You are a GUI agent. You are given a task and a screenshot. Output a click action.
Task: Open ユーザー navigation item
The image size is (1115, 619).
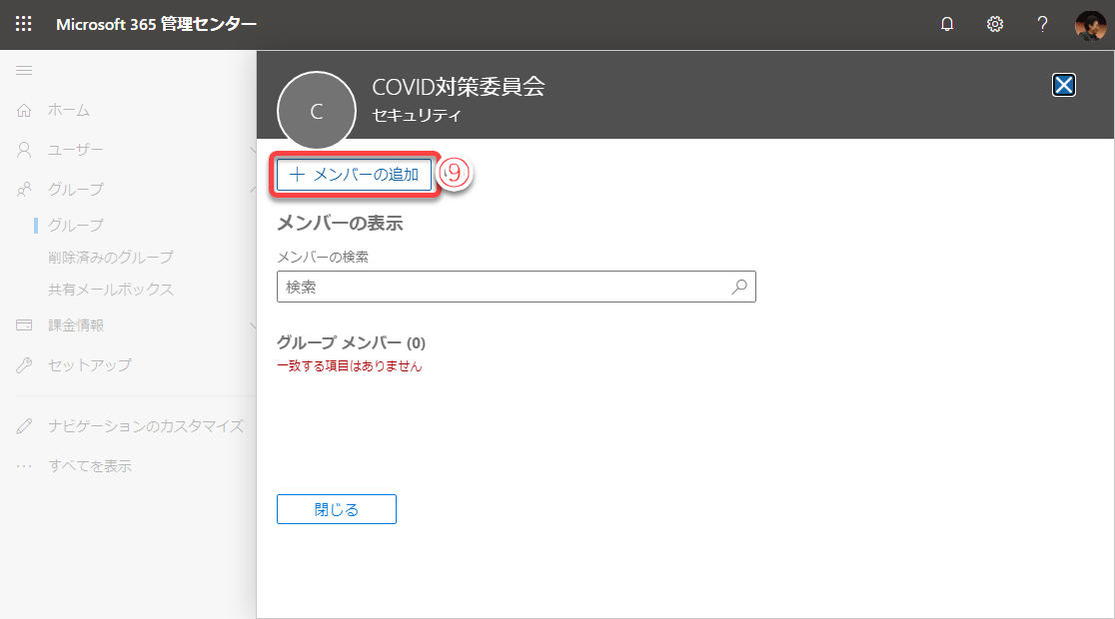(x=75, y=149)
